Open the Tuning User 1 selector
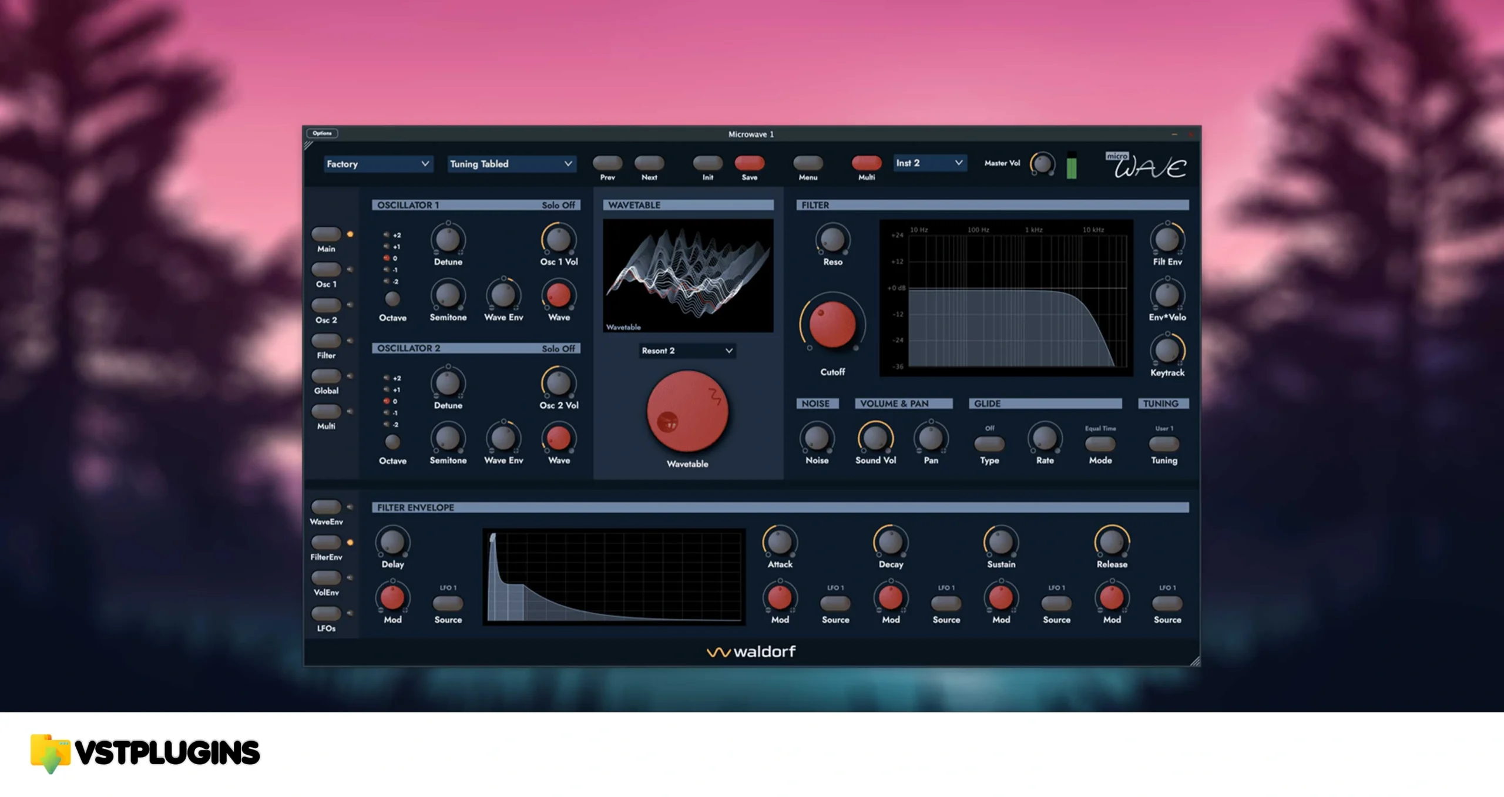 (x=1164, y=443)
